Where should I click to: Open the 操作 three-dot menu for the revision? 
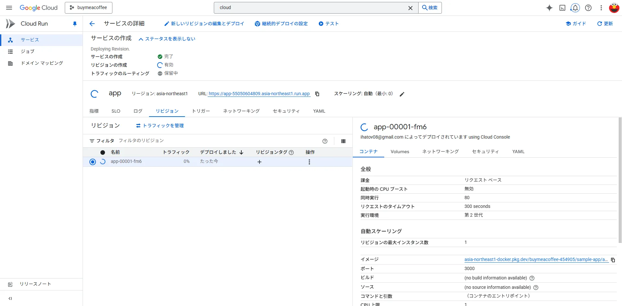[309, 162]
